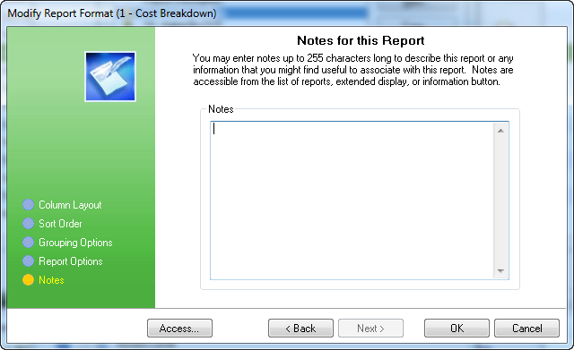Screen dimensions: 574x350
Task: Click the Report Options bullet icon
Action: click(x=28, y=260)
